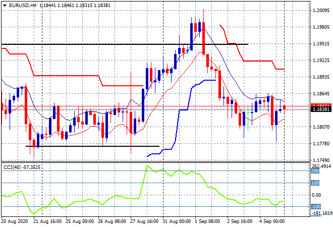Click the 1 Sep 08:00 time label
The image size is (333, 227).
point(207,221)
